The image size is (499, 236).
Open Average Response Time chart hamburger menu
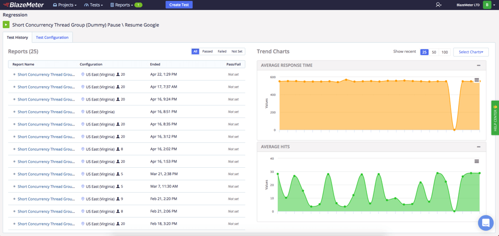coord(476,80)
